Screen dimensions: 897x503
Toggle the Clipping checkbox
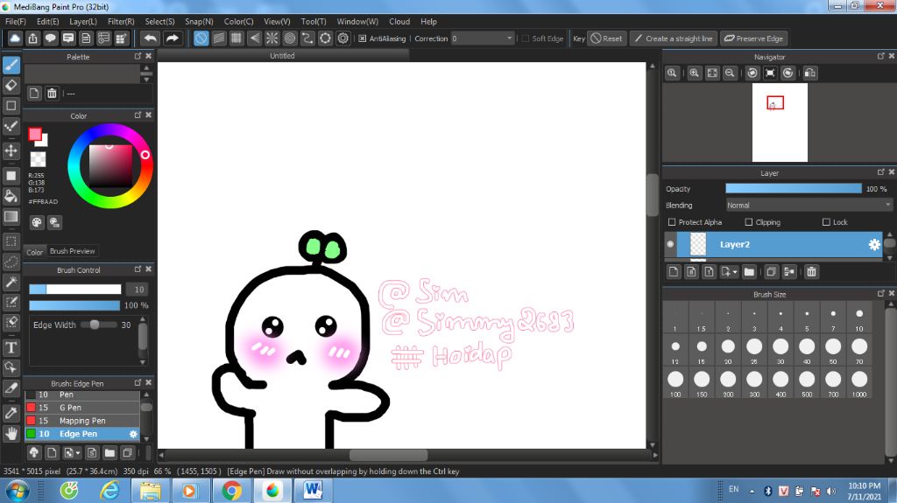pos(749,222)
